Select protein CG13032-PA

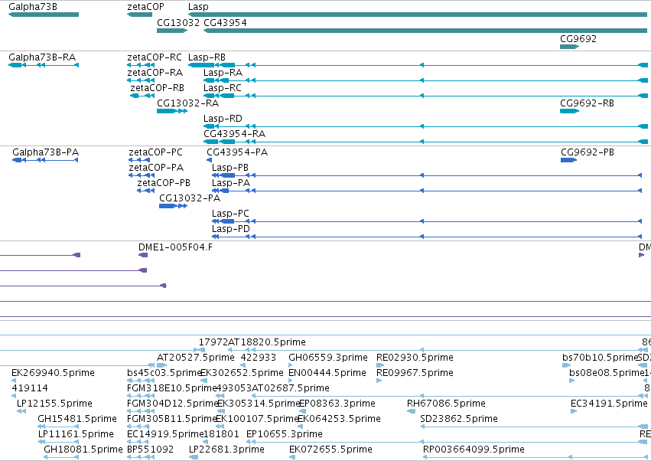(x=173, y=206)
